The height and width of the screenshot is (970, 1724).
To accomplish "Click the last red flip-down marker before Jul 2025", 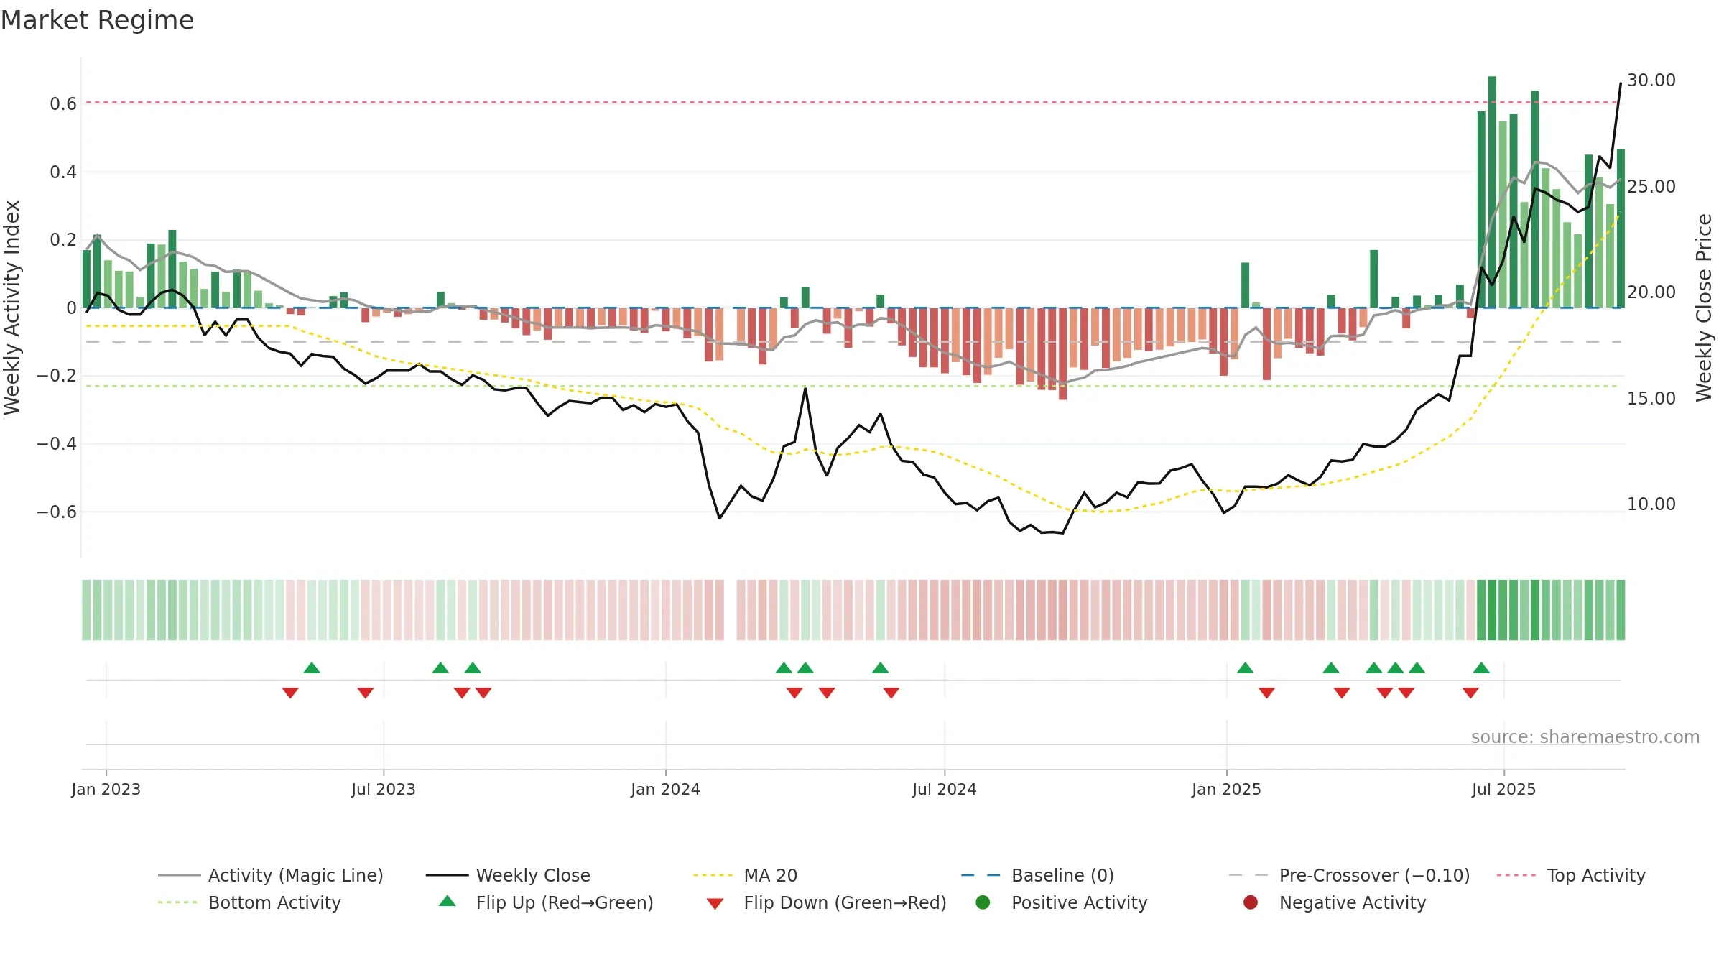I will click(1470, 693).
